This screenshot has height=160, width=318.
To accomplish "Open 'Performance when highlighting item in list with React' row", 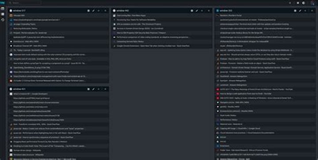I will 58,133.
